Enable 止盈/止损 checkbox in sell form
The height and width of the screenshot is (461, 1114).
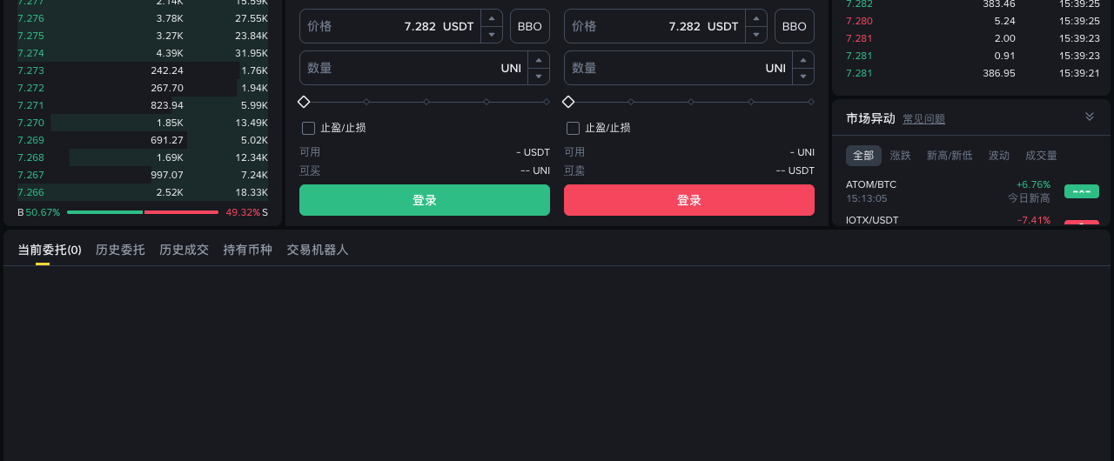pos(573,128)
